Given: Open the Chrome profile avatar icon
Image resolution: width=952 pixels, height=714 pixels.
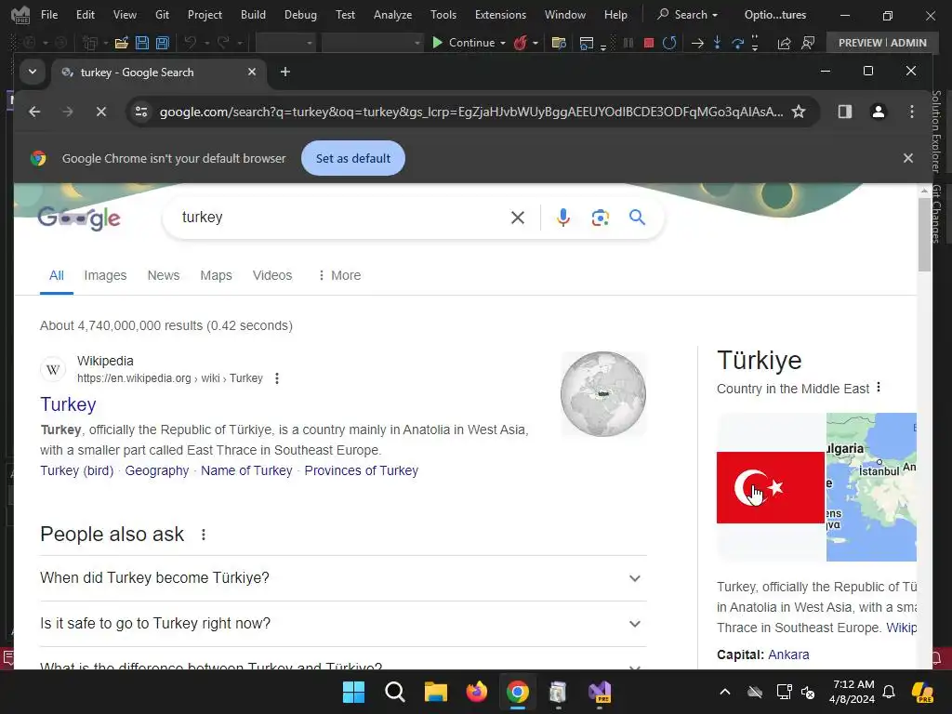Looking at the screenshot, I should [878, 112].
